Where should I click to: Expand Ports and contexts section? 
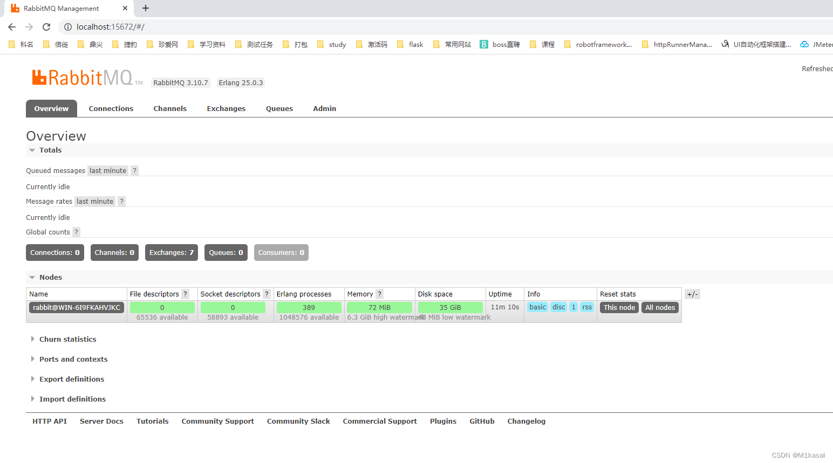[x=69, y=359]
